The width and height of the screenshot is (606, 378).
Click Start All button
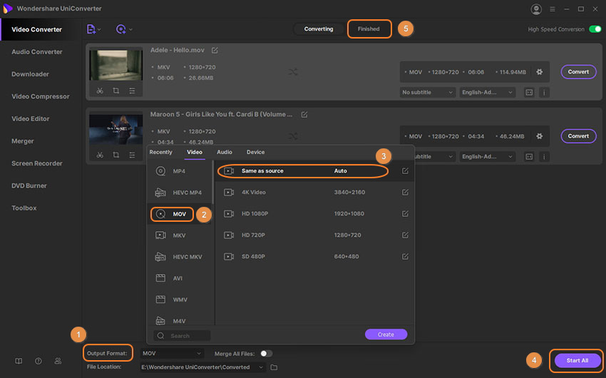pyautogui.click(x=577, y=361)
